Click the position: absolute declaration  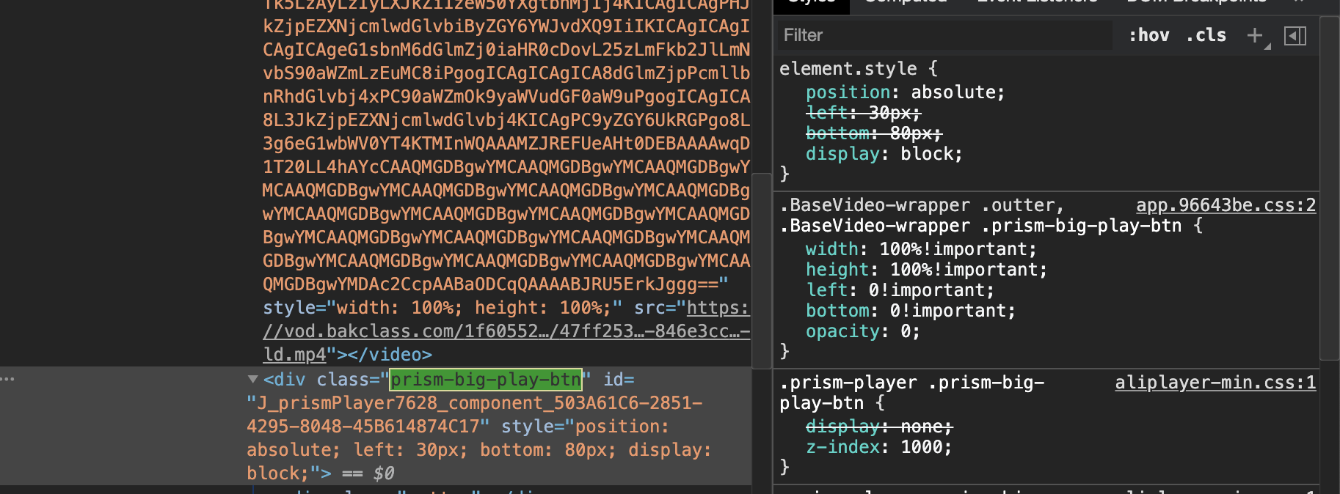905,92
